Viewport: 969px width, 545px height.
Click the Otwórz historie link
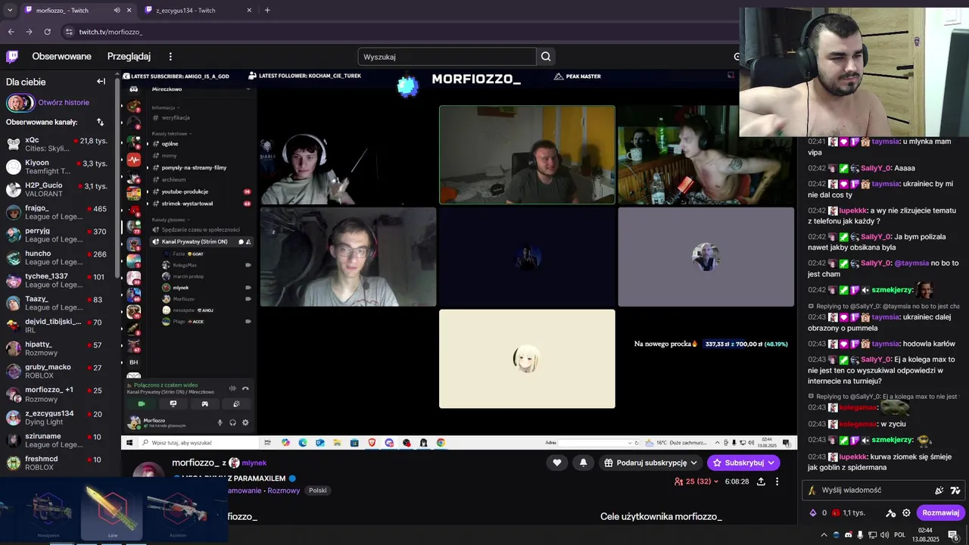(x=64, y=102)
